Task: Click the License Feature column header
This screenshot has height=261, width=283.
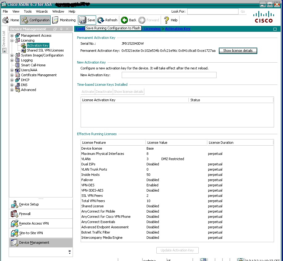Action: click(x=113, y=143)
